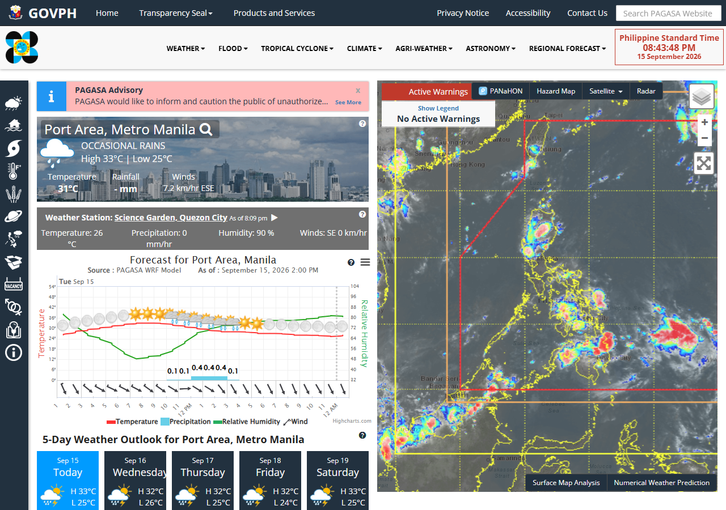Expand the map to fullscreen
Image resolution: width=726 pixels, height=510 pixels.
(x=704, y=164)
